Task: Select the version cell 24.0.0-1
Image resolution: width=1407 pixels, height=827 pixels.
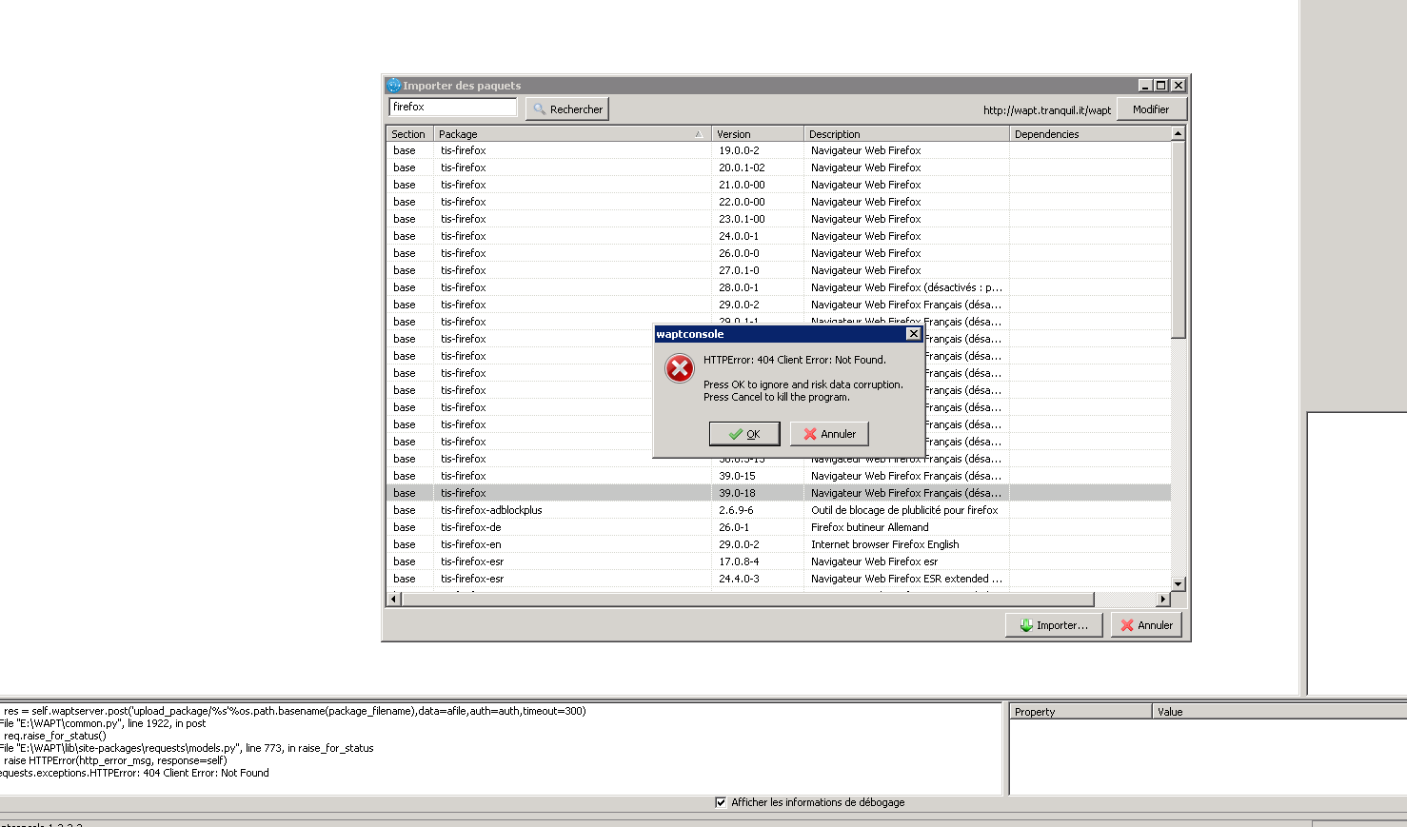Action: pyautogui.click(x=739, y=236)
